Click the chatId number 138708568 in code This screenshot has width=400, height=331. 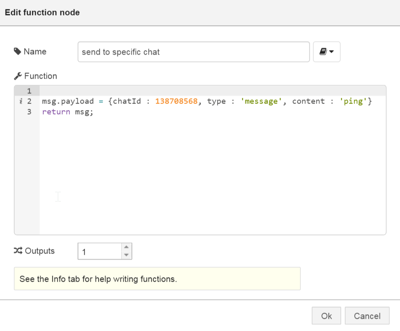click(177, 102)
